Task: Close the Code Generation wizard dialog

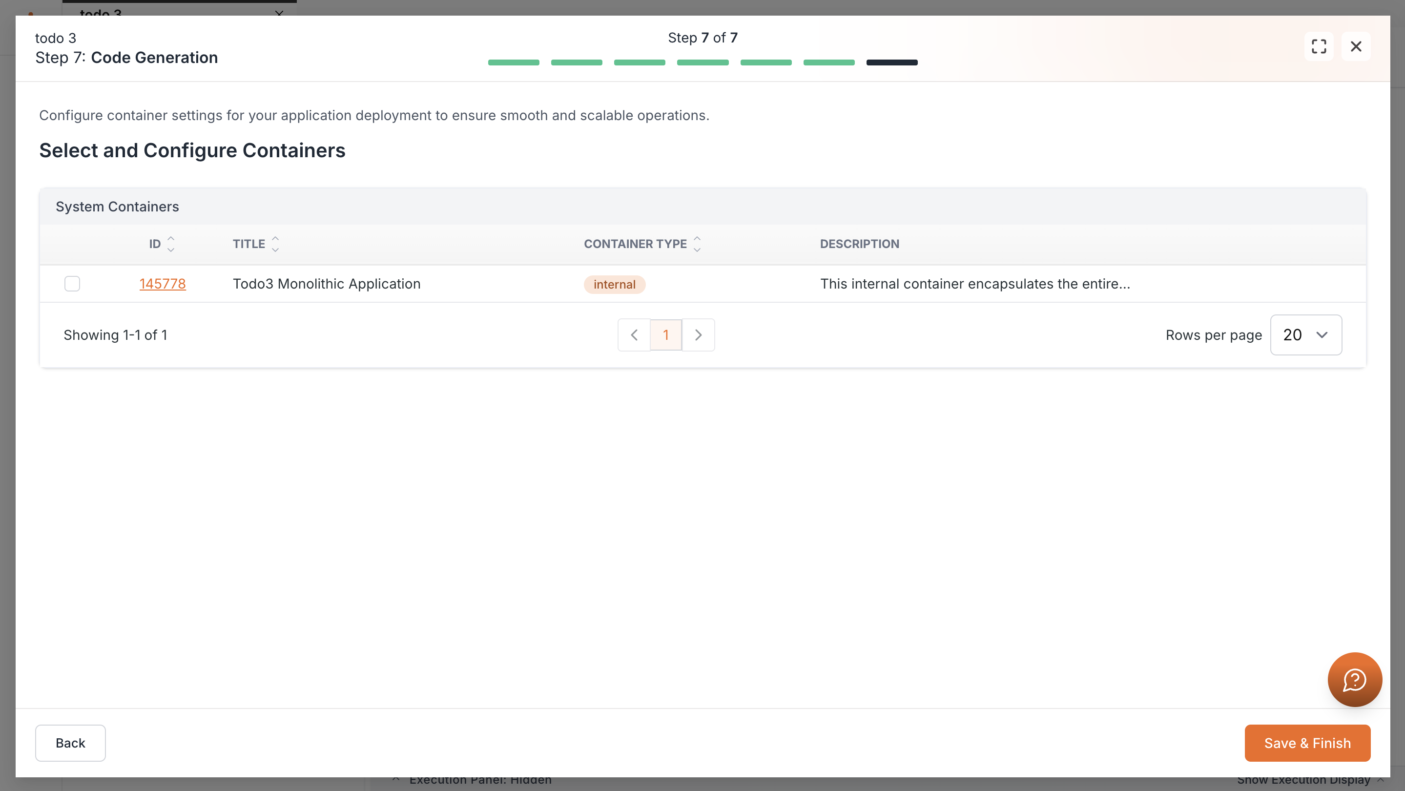Action: pos(1356,46)
